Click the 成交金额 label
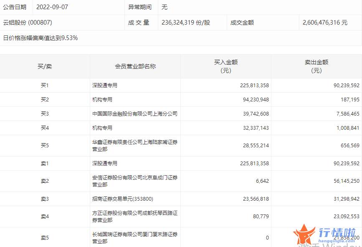362x247 pixels. 242,23
